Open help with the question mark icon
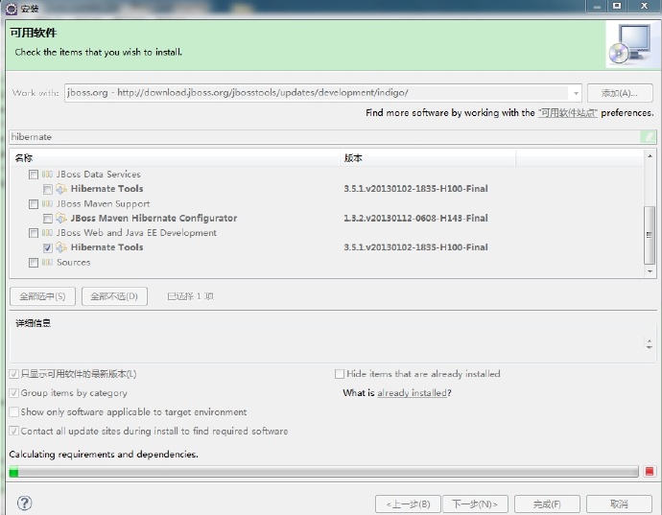662x515 pixels. [x=25, y=503]
